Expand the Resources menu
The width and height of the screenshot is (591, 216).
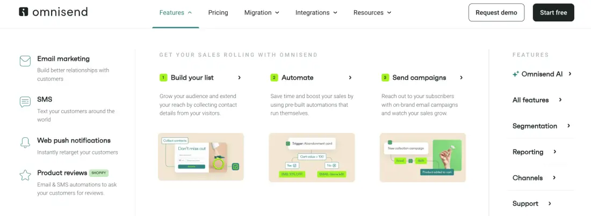372,13
